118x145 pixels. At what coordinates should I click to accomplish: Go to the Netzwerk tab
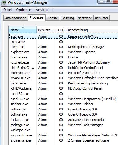coord(85,18)
